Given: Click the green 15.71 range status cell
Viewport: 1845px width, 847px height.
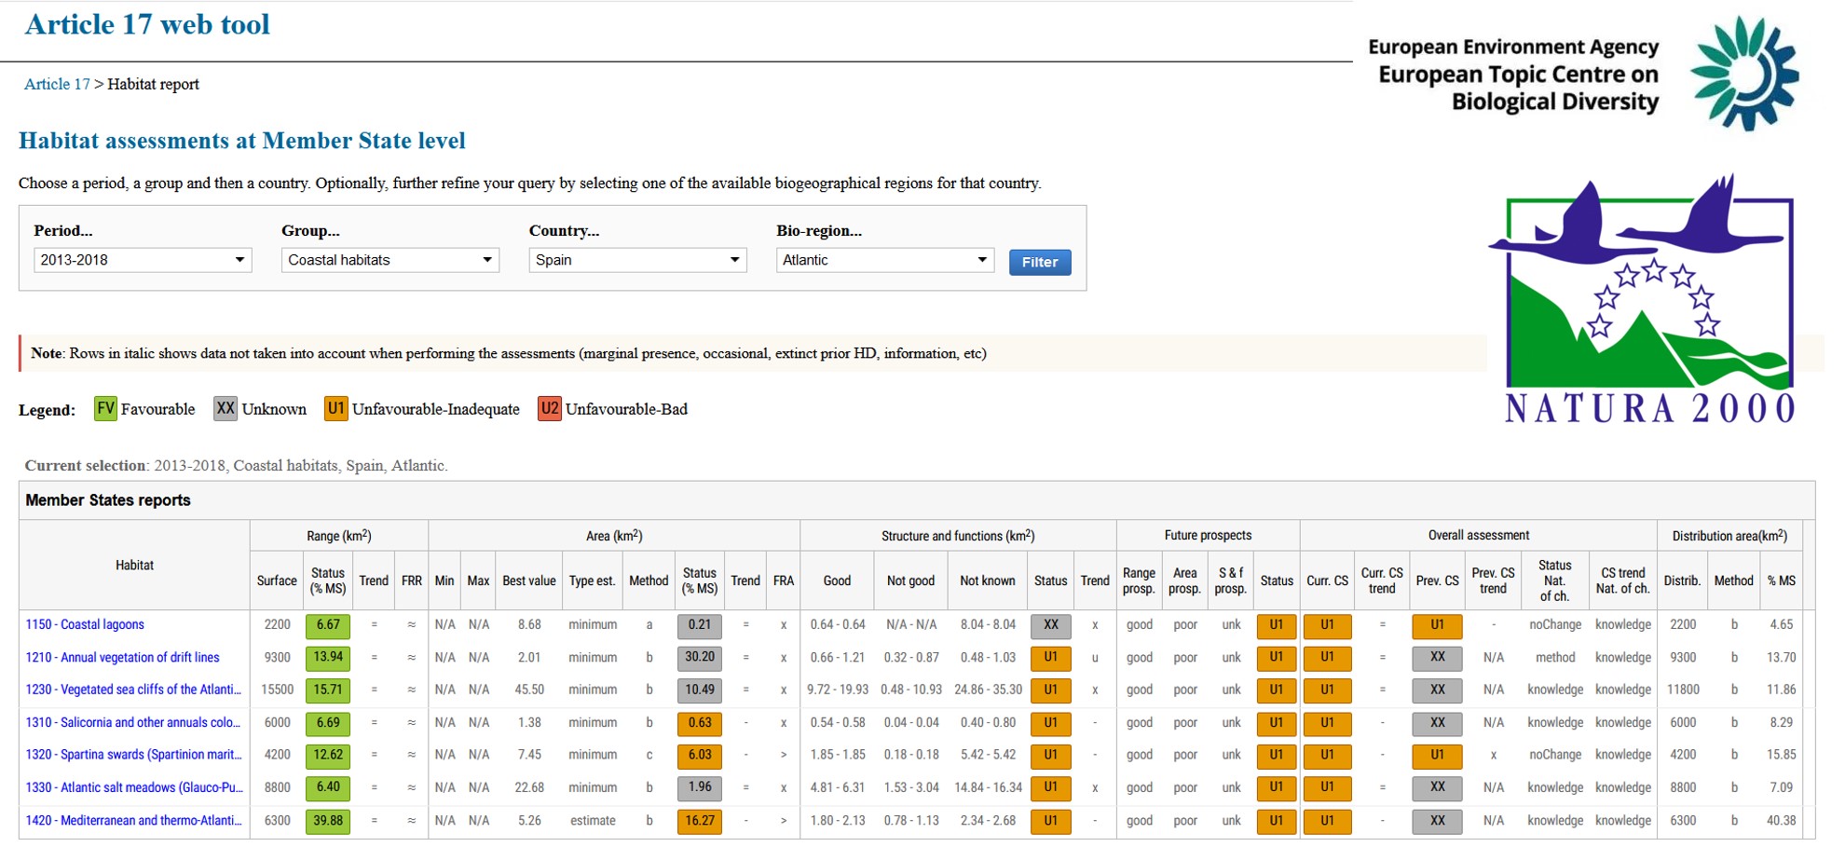Looking at the screenshot, I should point(328,690).
